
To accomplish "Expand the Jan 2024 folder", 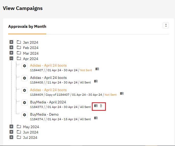I will point(11,42).
